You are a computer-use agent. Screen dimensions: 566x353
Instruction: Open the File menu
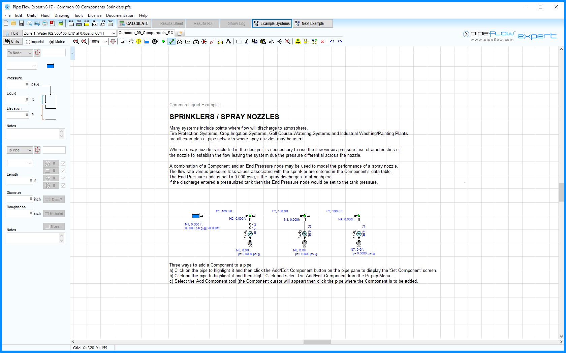click(7, 15)
